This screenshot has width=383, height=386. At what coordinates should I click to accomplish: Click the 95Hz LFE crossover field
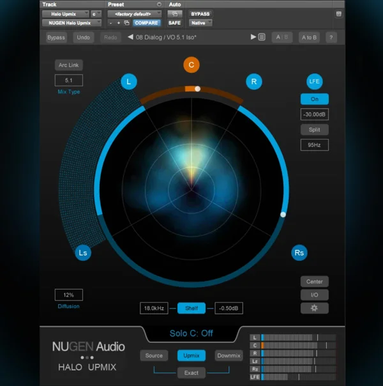coord(315,145)
